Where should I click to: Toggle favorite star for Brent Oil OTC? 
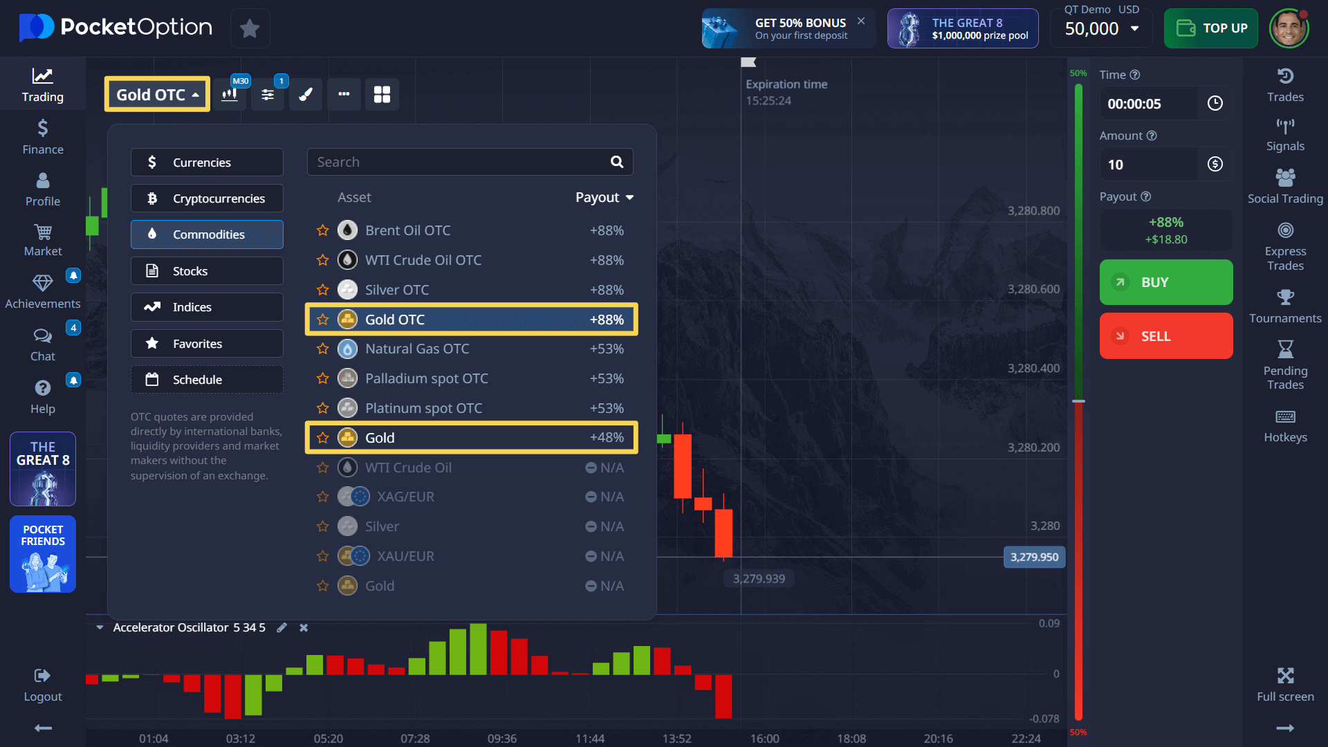322,230
